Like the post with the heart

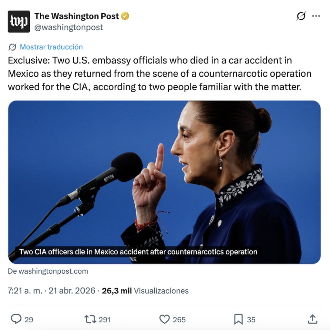click(x=164, y=319)
